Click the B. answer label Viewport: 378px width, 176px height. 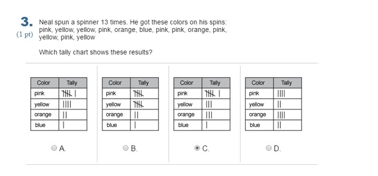[x=134, y=148]
